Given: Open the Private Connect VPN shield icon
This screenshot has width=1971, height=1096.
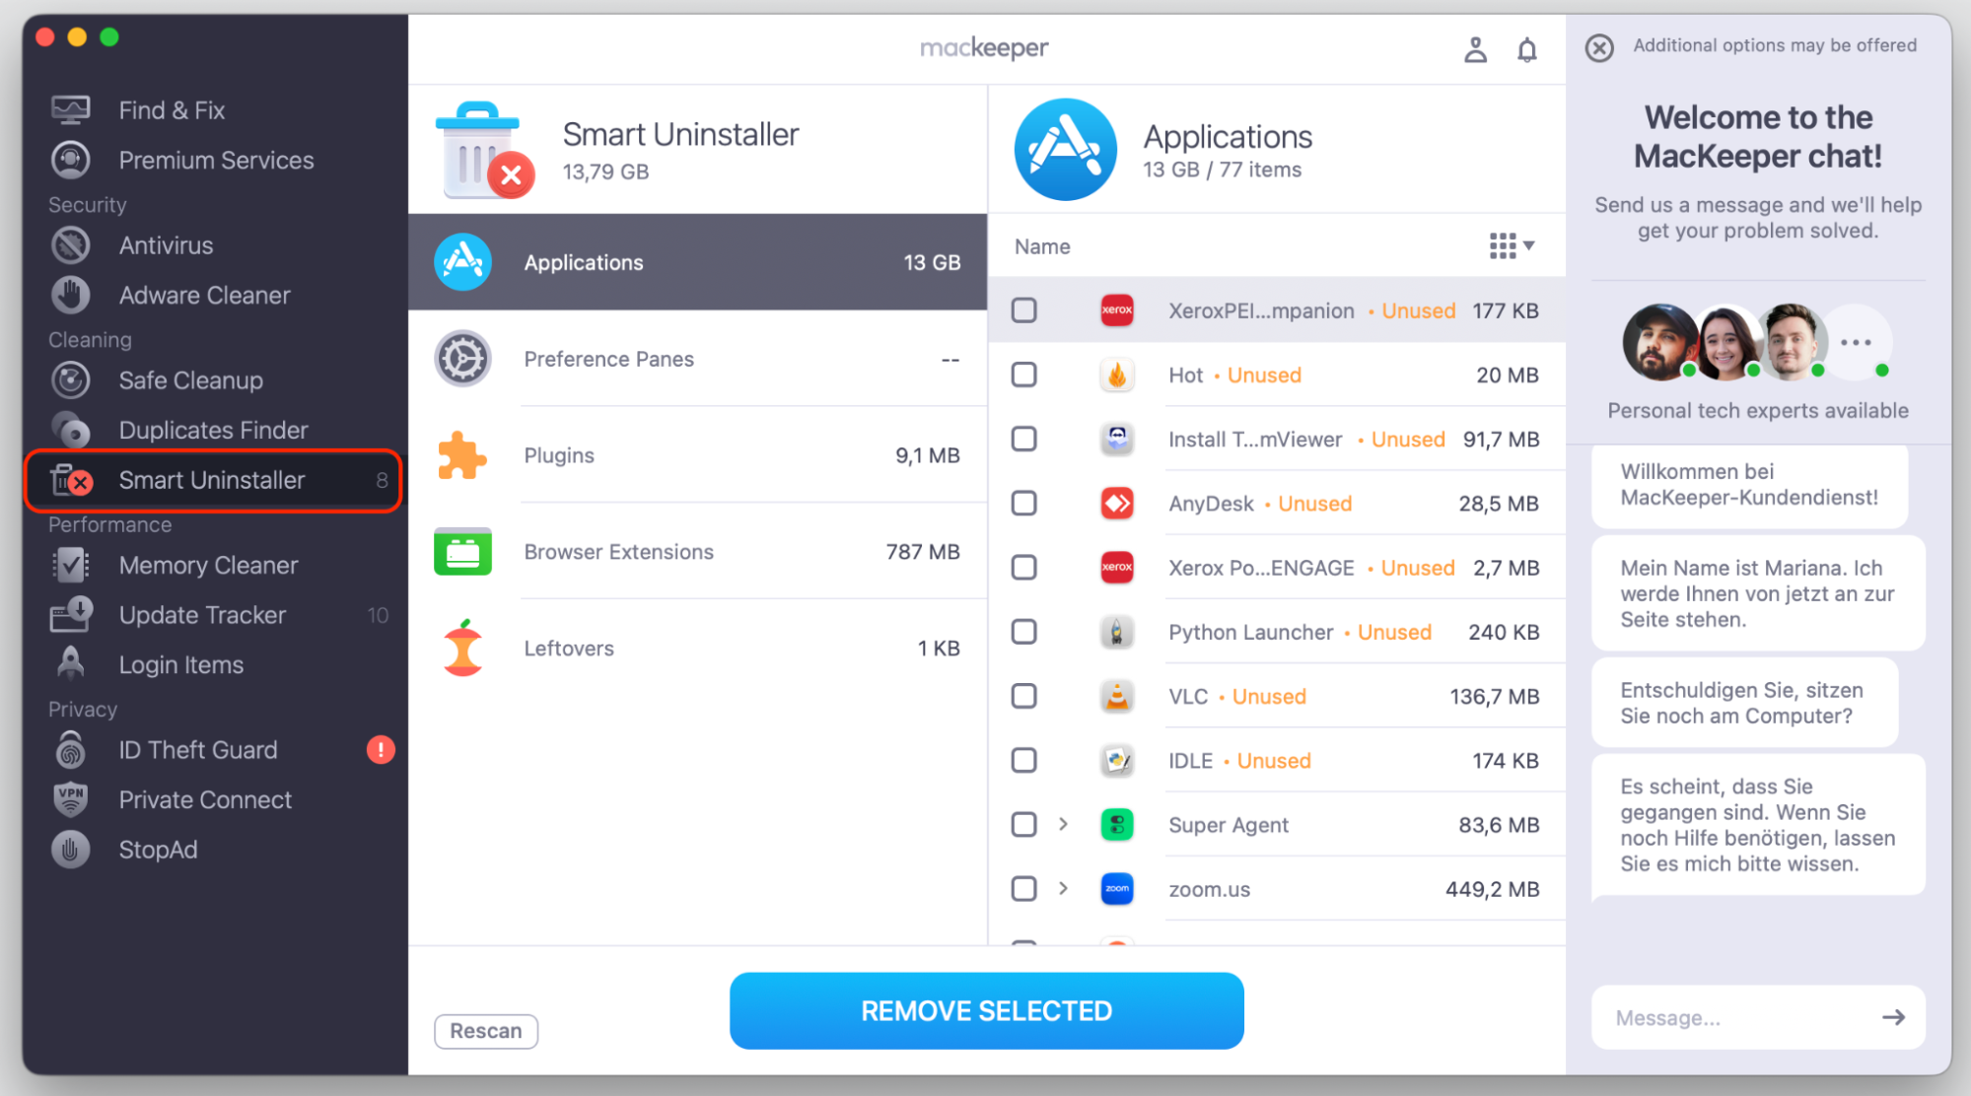Looking at the screenshot, I should click(70, 799).
